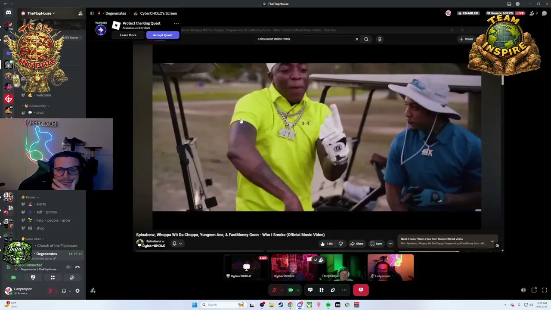Open audio output options chevron in user panel

[70, 291]
